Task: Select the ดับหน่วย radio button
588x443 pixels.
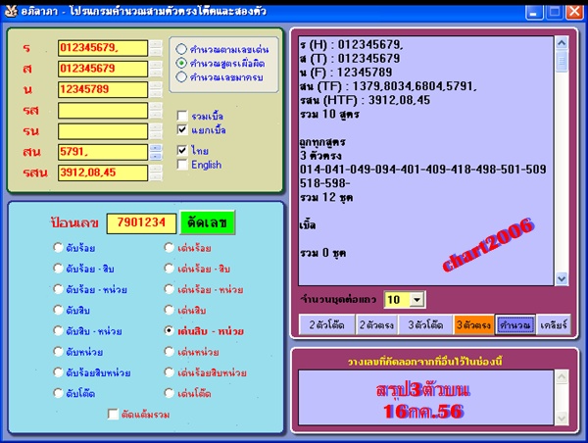Action: (58, 352)
